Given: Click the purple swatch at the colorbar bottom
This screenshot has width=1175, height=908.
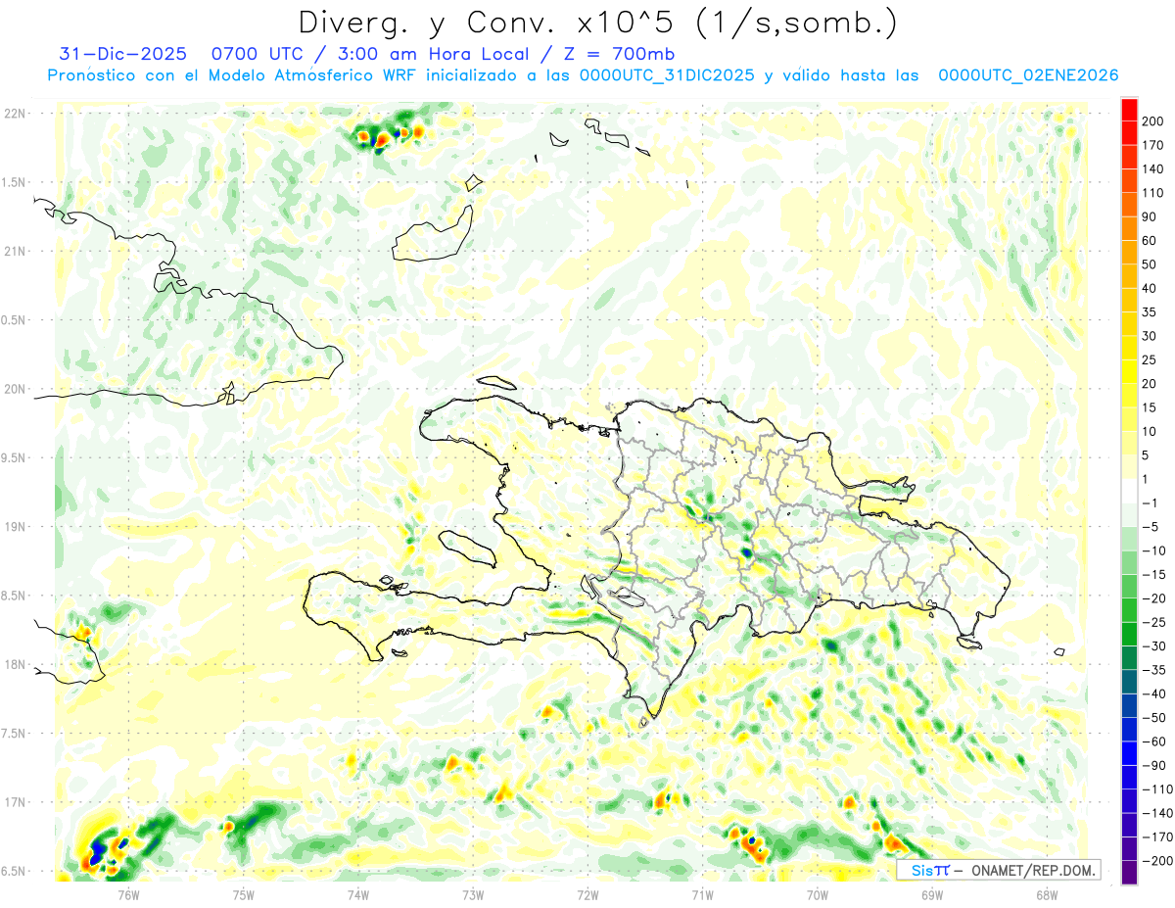Looking at the screenshot, I should coord(1129,873).
